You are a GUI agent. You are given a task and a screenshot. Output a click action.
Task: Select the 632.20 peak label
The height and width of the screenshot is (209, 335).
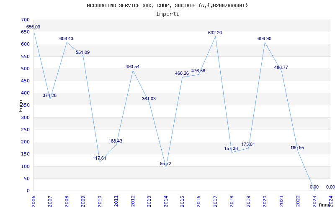coord(215,33)
